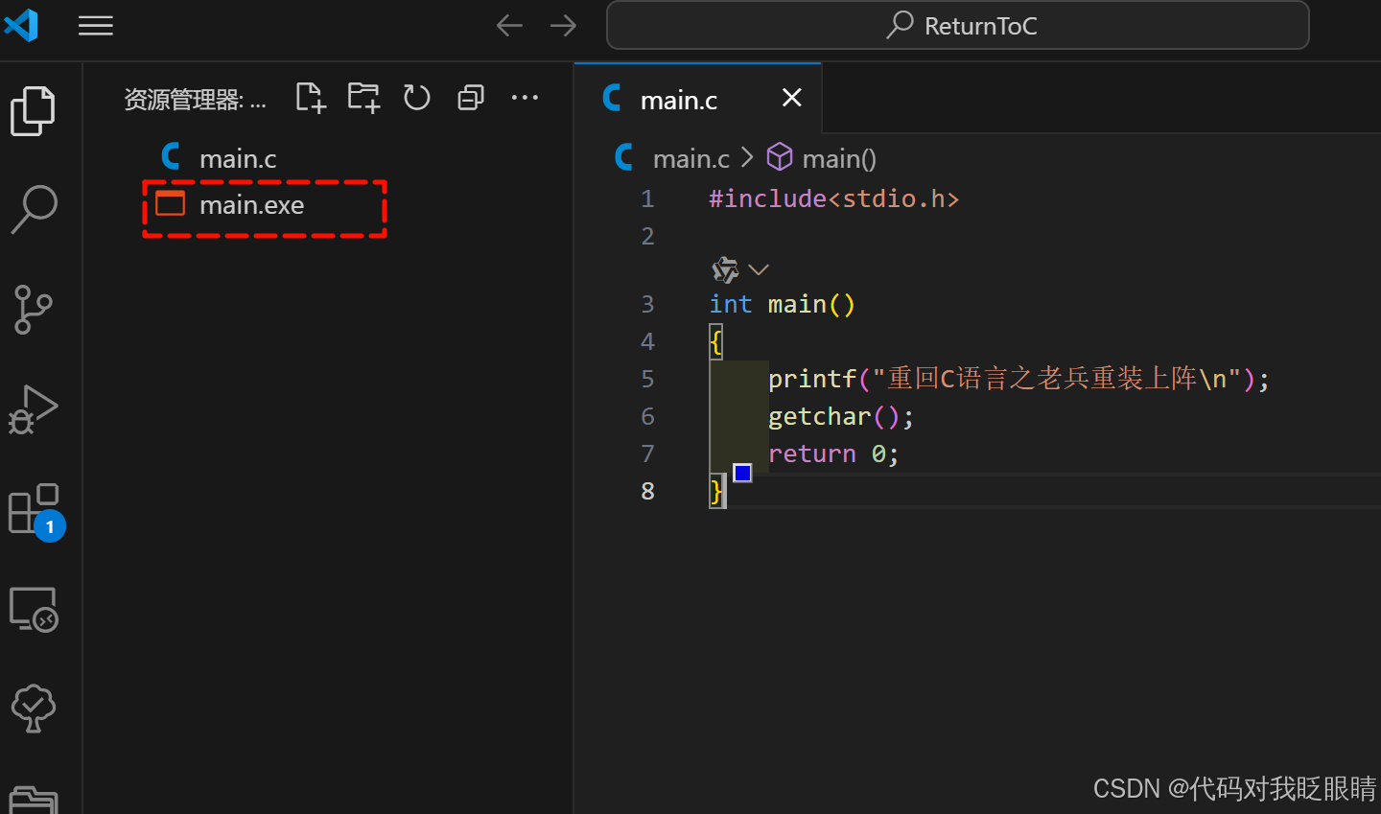Select main.c in the file explorer
The width and height of the screenshot is (1381, 814).
[x=328, y=157]
